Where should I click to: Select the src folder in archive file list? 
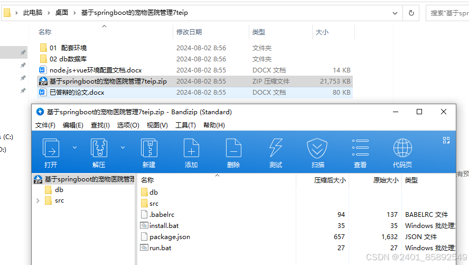pyautogui.click(x=149, y=204)
